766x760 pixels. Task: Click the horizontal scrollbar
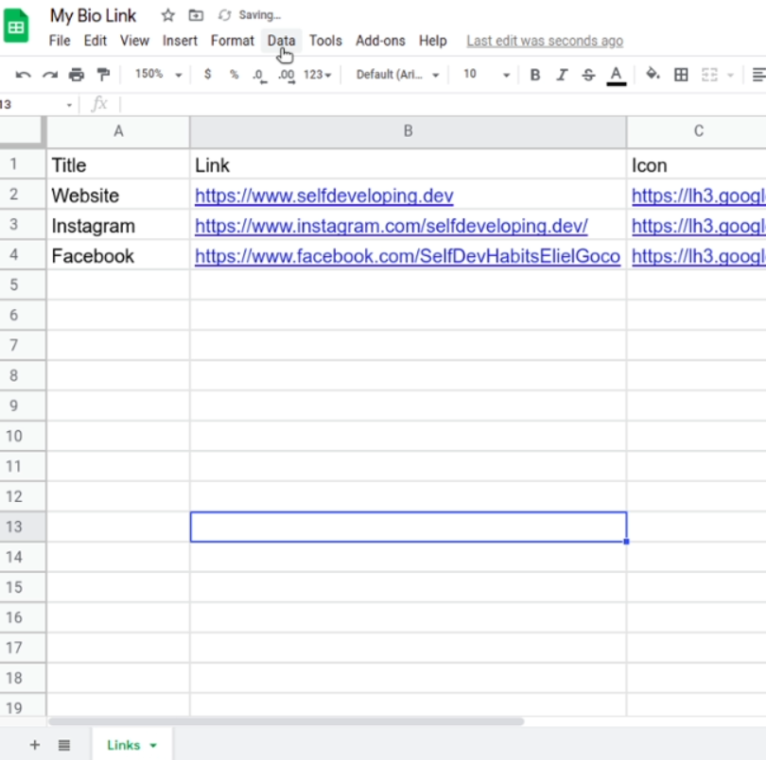(286, 721)
